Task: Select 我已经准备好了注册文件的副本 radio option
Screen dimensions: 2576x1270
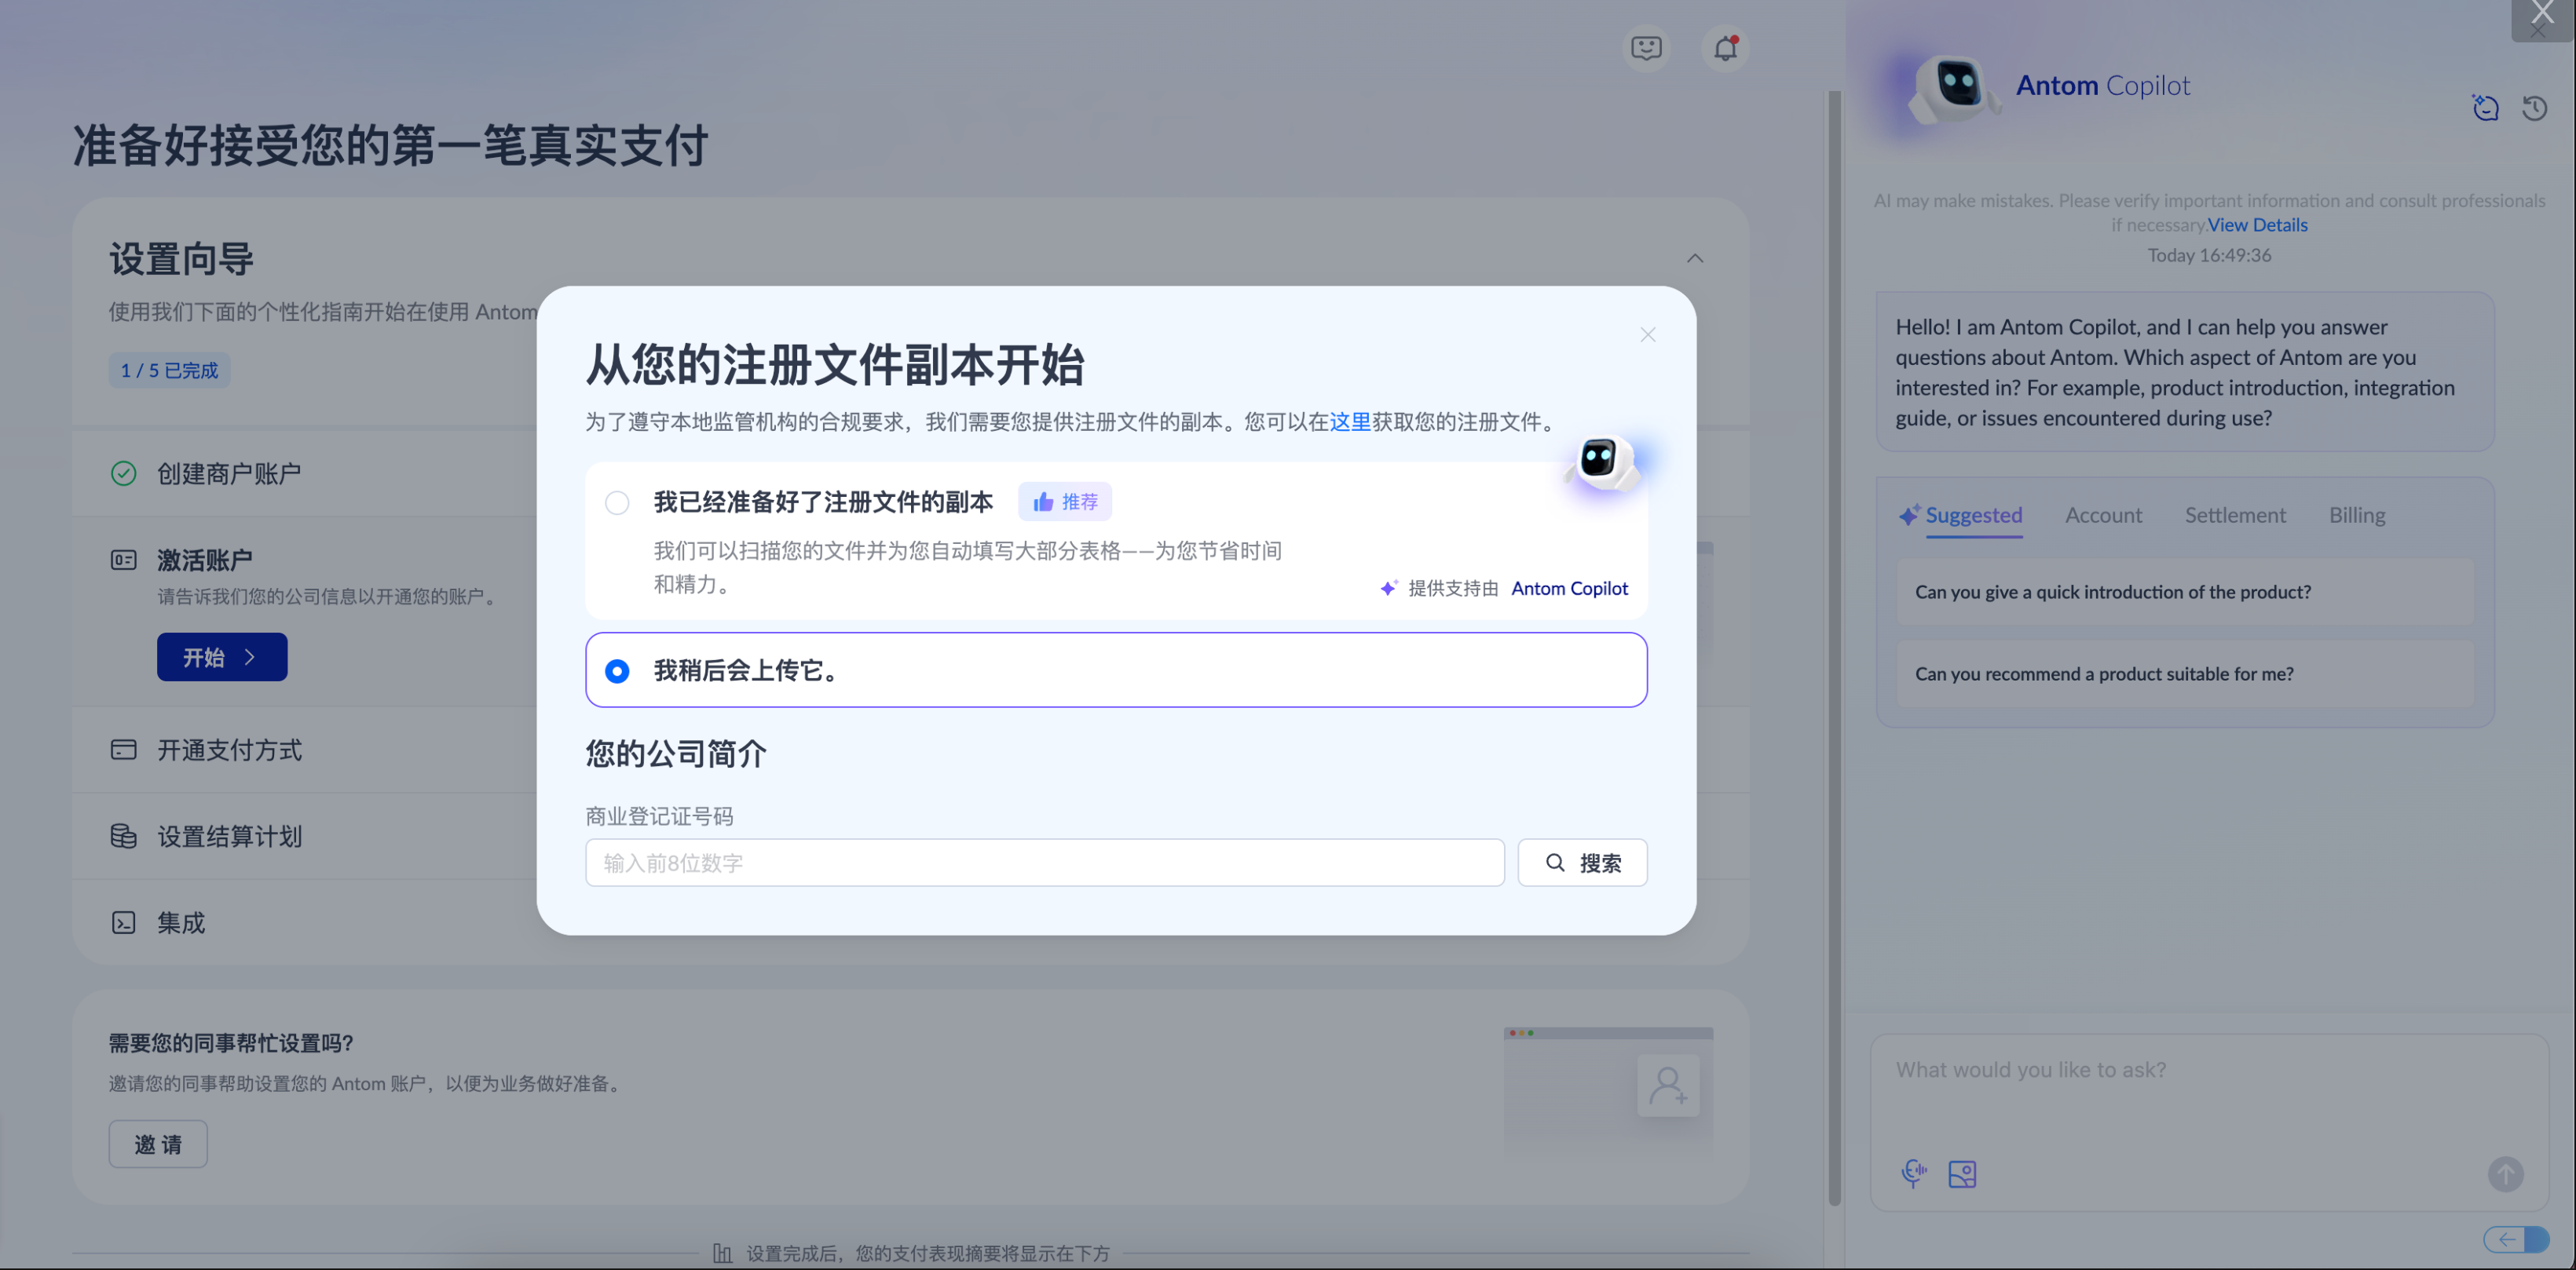Action: [x=617, y=502]
